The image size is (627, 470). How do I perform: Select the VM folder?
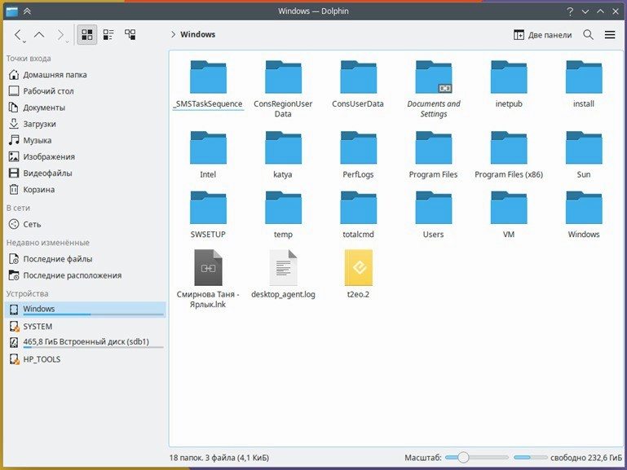click(x=509, y=215)
